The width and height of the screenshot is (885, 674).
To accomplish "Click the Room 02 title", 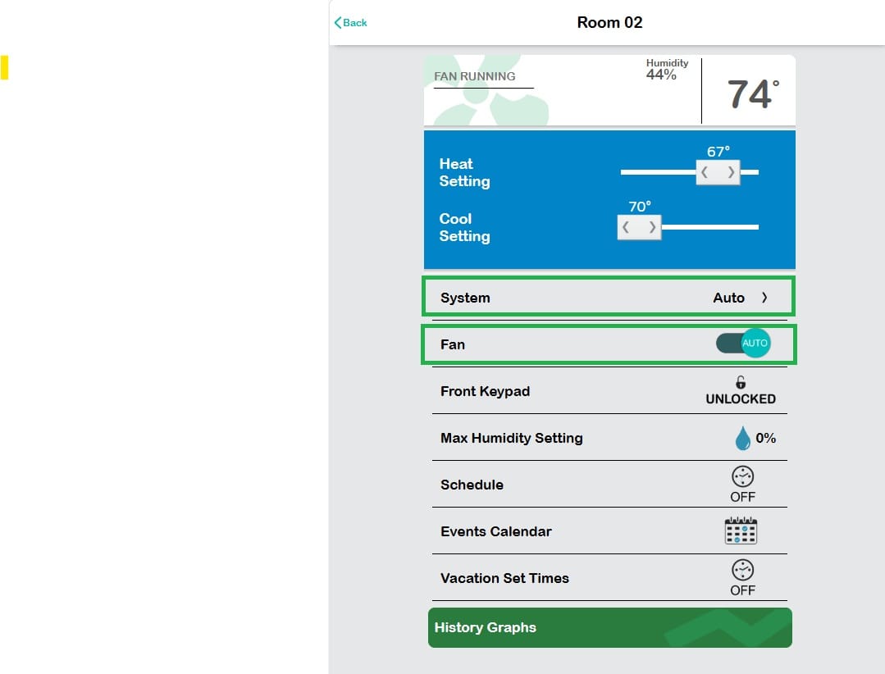I will (x=609, y=23).
